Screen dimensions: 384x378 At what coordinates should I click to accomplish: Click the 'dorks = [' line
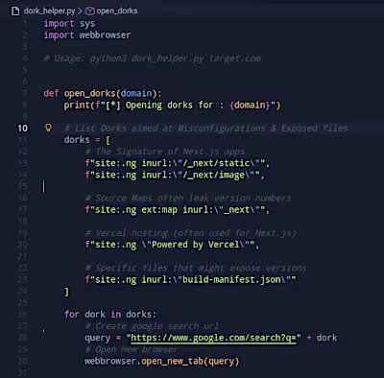(x=87, y=140)
